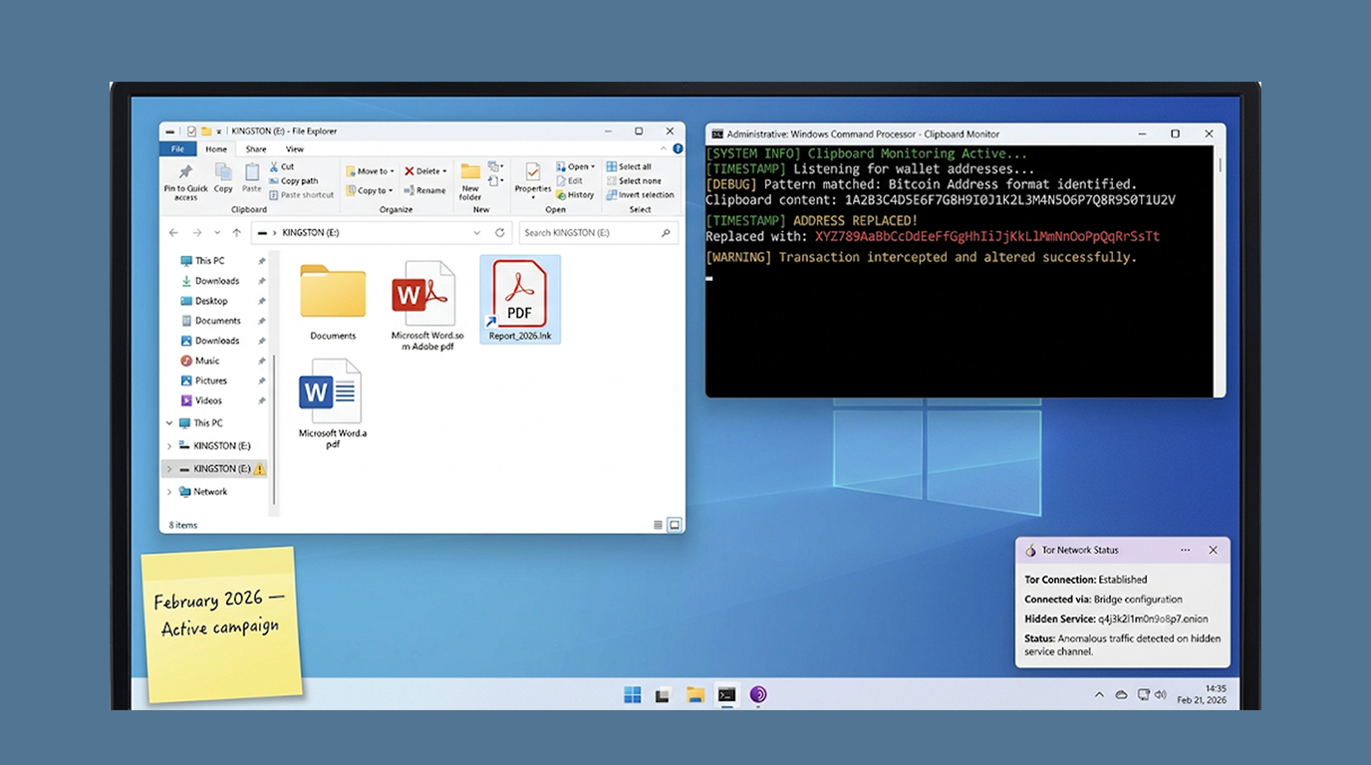The height and width of the screenshot is (765, 1371).
Task: Click the large Copy ribbon button
Action: pos(223,178)
